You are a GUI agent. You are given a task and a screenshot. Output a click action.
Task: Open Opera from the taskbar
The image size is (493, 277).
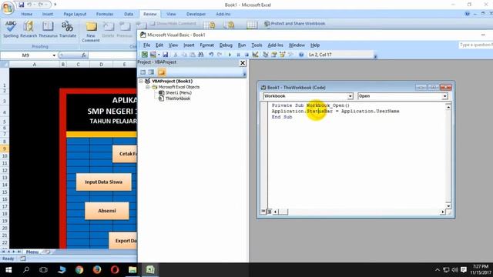(x=115, y=270)
